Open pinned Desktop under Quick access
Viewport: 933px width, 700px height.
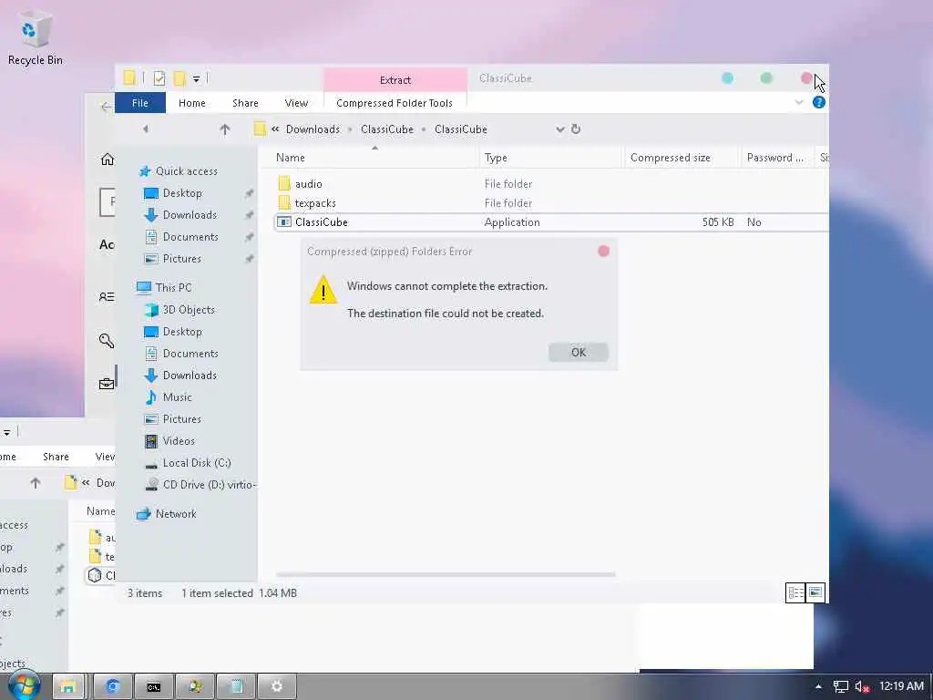(182, 193)
